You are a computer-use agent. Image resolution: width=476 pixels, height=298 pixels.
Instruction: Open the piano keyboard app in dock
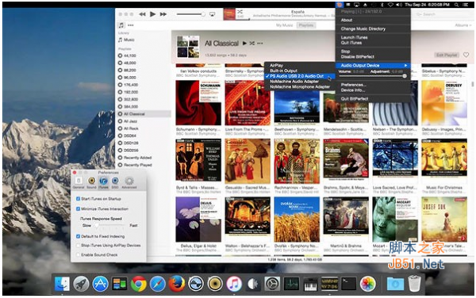point(310,284)
